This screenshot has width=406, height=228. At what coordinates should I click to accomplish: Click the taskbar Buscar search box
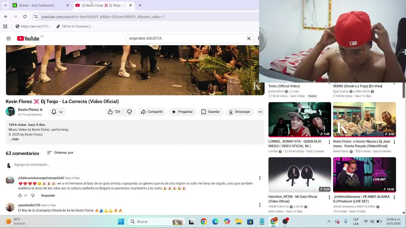click(156, 222)
